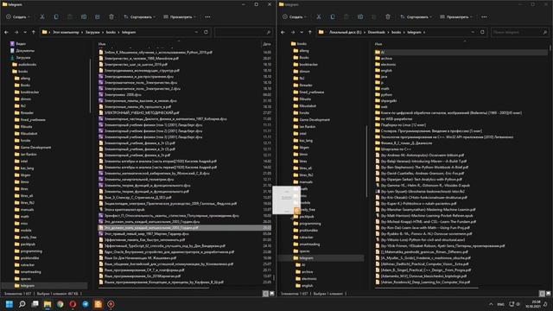Refresh the right window folder view
The height and width of the screenshot is (311, 553).
coord(482,32)
